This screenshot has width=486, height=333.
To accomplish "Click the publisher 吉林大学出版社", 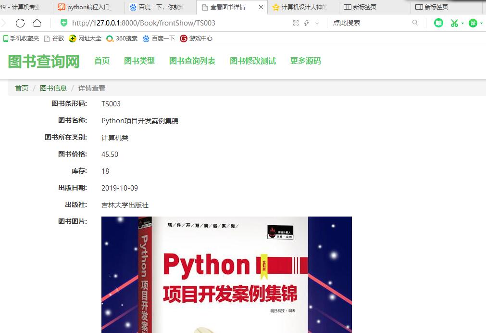I will pos(125,205).
